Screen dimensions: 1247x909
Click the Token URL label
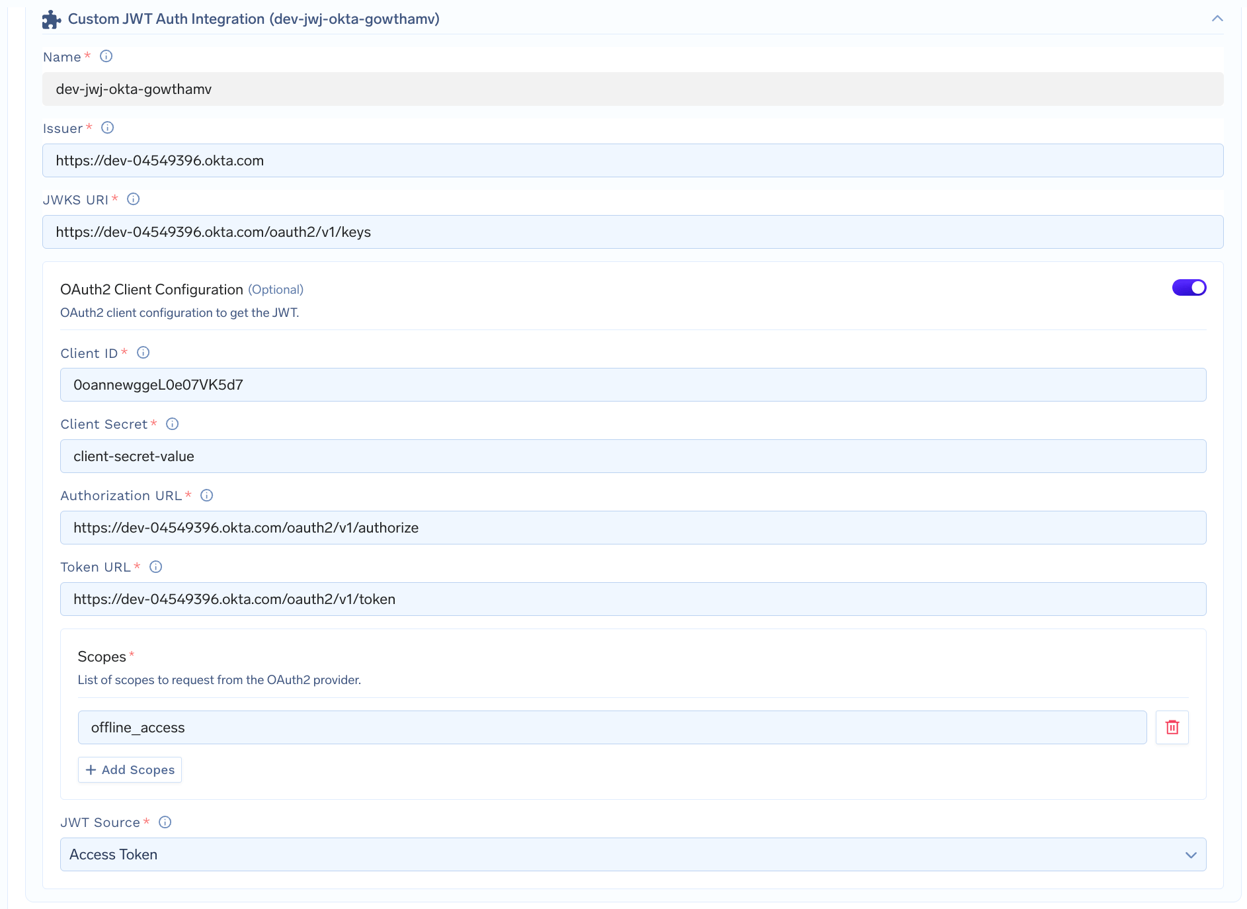pyautogui.click(x=95, y=567)
